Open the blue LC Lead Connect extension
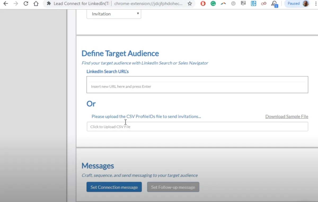 pyautogui.click(x=254, y=4)
